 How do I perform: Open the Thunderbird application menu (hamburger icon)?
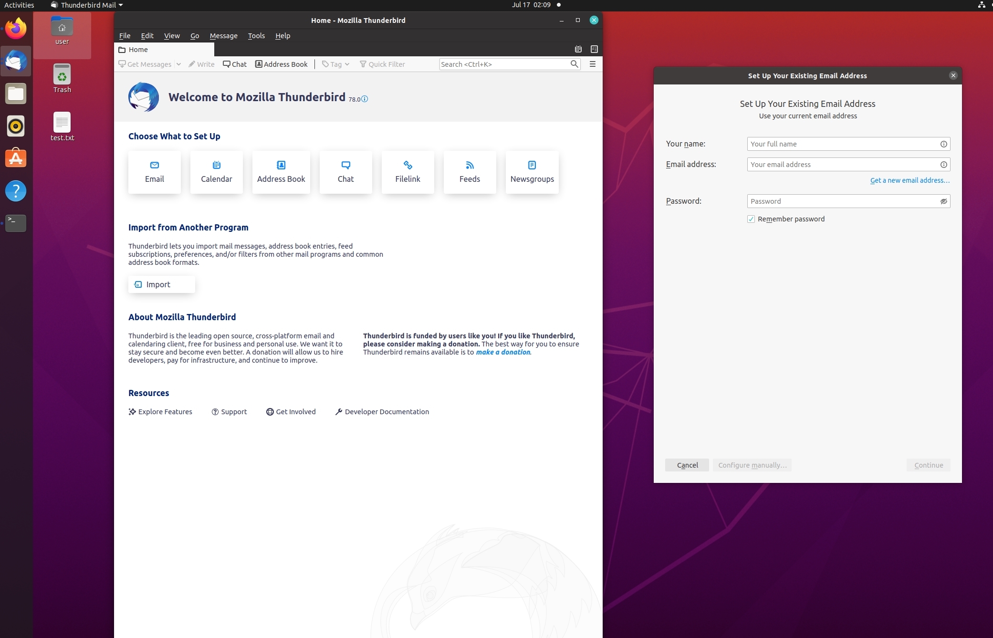click(592, 64)
